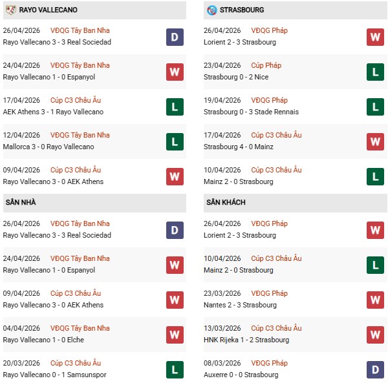The width and height of the screenshot is (388, 383).
Task: Open the RAYO VALLECANO team header
Action: [x=48, y=10]
